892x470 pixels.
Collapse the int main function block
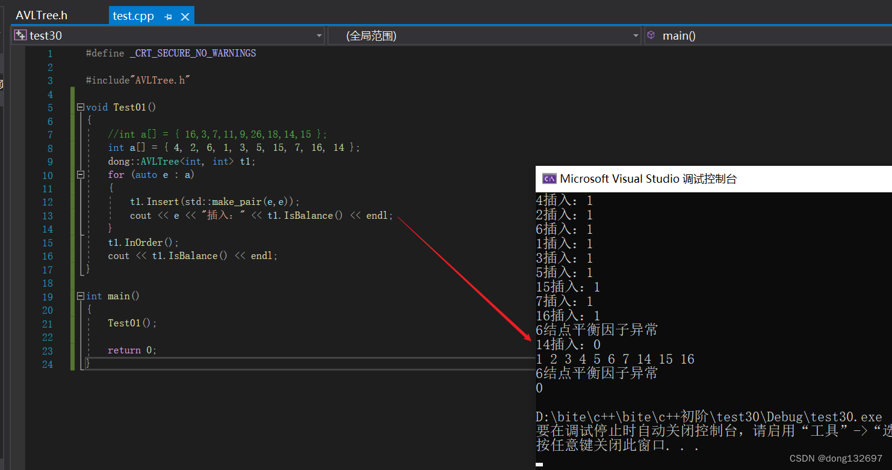[x=81, y=296]
